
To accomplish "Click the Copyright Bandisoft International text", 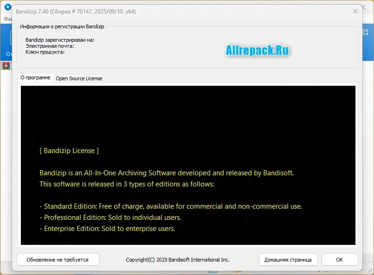I will point(178,260).
